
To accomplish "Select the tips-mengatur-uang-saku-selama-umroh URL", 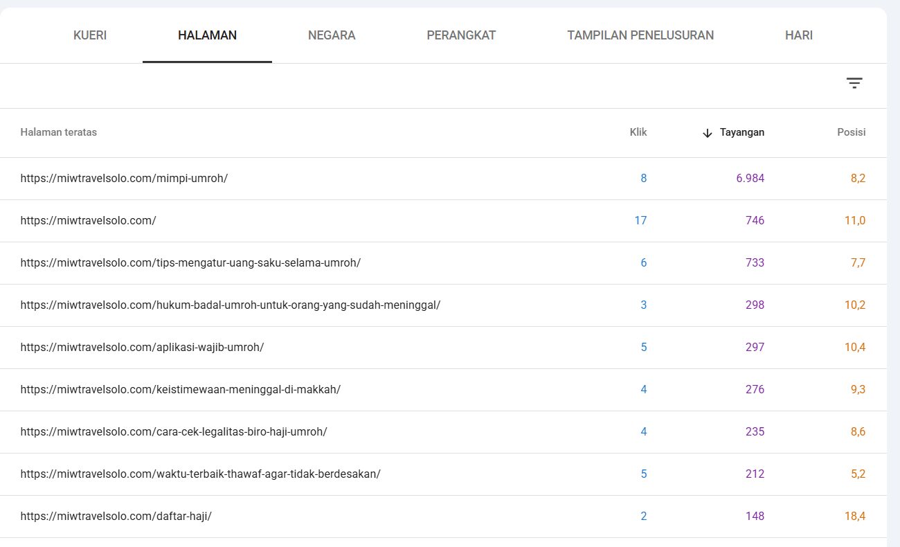I will (x=190, y=263).
